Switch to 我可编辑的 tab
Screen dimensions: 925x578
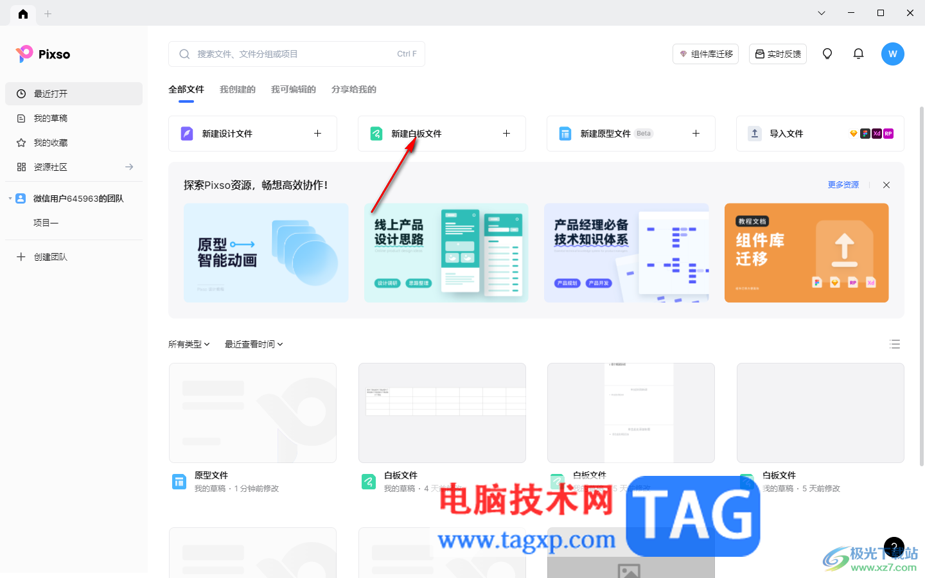point(294,90)
